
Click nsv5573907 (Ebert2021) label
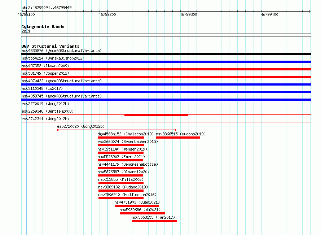click(x=121, y=157)
